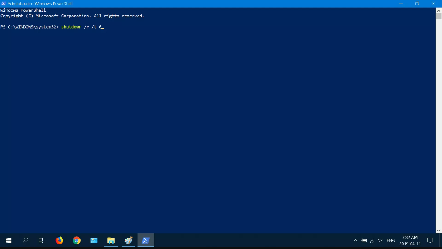Click the 'Windows PowerShell' banner line
This screenshot has width=442, height=249.
[23, 10]
